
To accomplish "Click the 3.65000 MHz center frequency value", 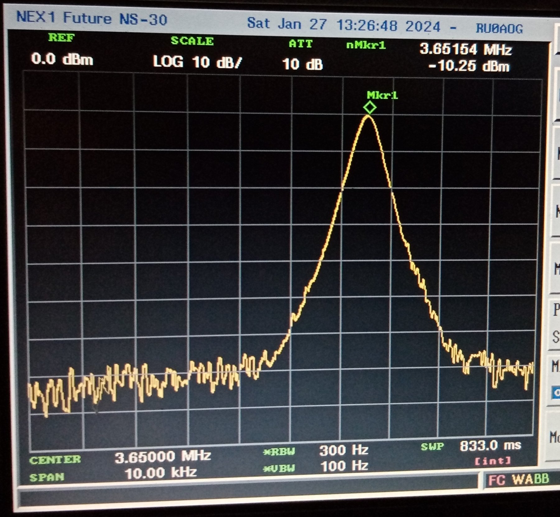I will (163, 457).
